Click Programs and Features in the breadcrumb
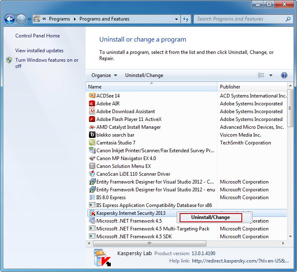 (104, 19)
